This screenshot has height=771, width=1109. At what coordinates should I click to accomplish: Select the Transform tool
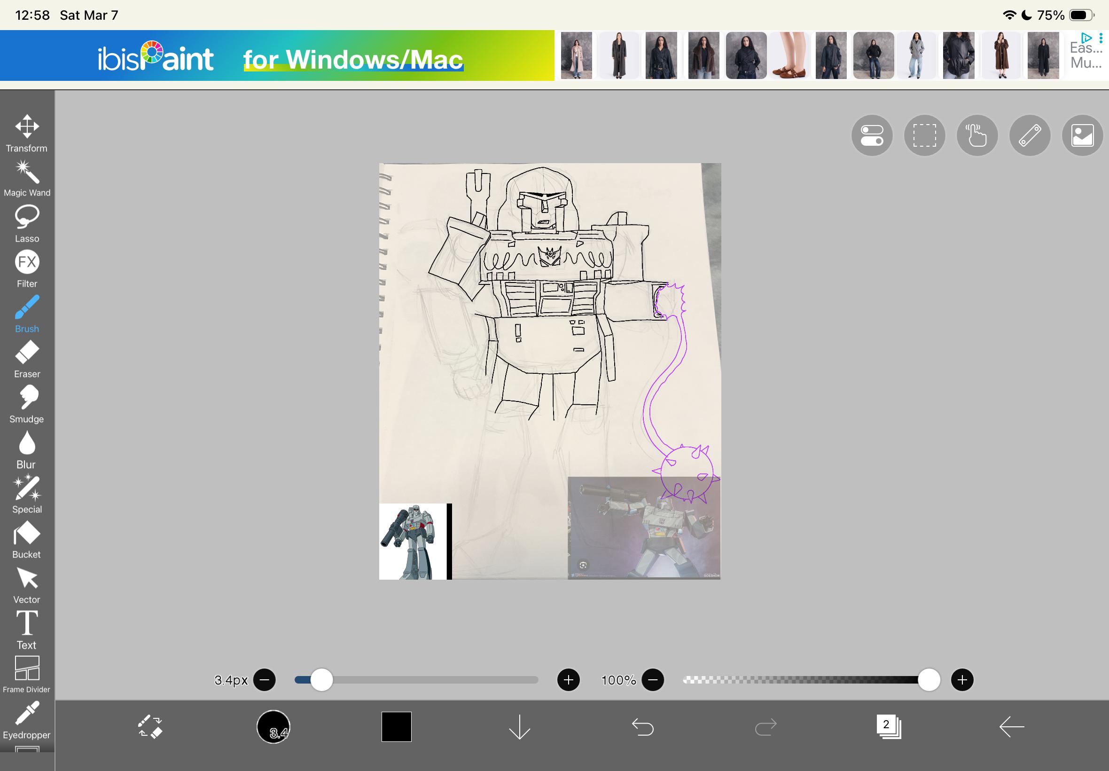coord(27,134)
